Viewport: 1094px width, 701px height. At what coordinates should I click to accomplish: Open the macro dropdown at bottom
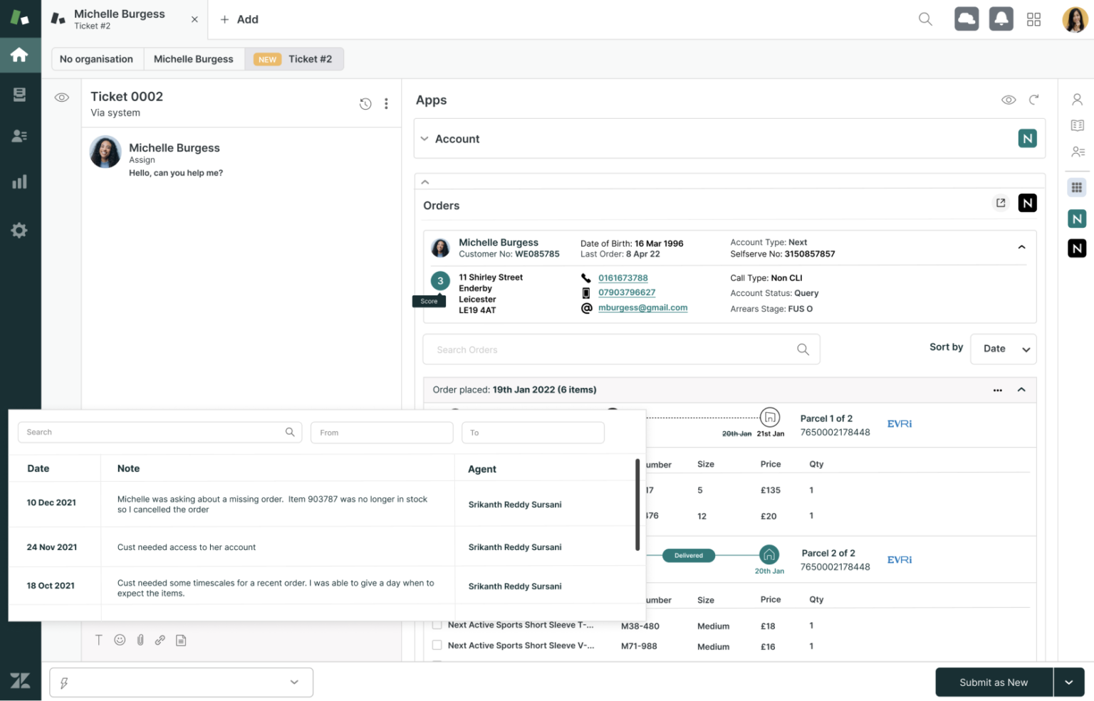(181, 682)
